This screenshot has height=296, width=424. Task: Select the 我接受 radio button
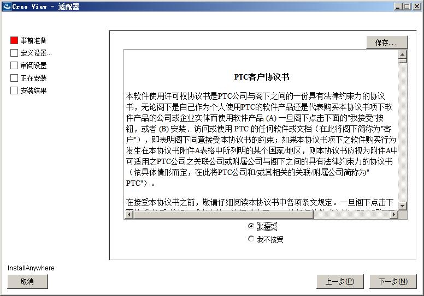coord(251,226)
